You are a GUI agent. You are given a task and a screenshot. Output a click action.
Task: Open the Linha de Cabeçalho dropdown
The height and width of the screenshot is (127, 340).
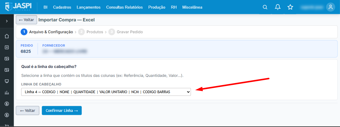pyautogui.click(x=106, y=92)
